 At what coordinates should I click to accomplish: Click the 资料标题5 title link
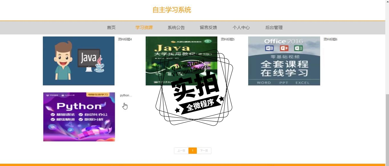(x=228, y=39)
